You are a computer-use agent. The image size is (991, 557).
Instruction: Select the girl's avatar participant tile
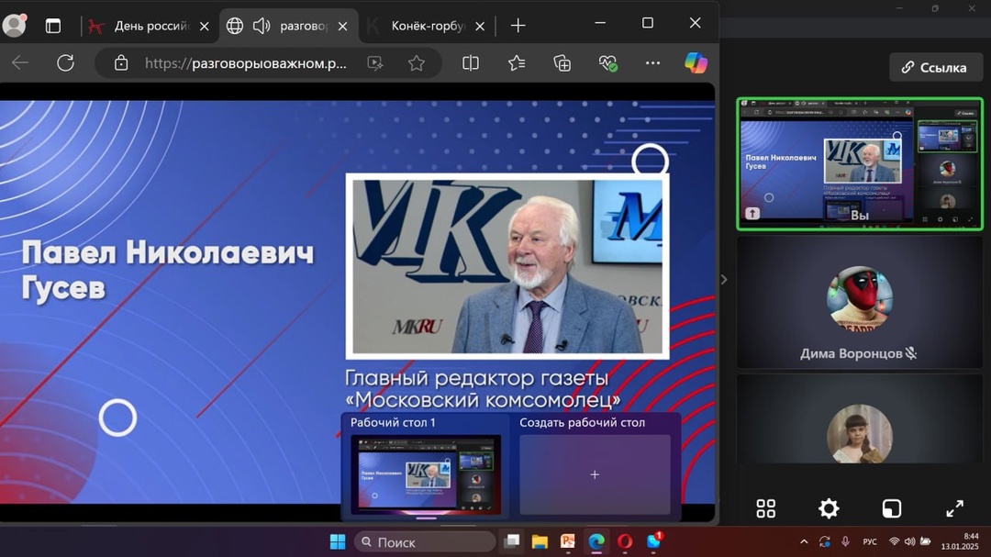pyautogui.click(x=860, y=418)
